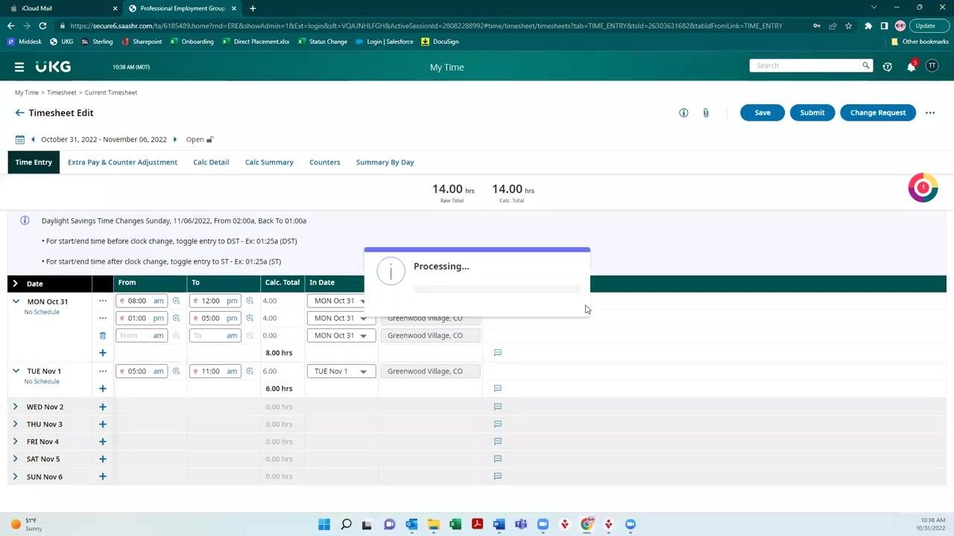This screenshot has width=954, height=536.
Task: Click the timesheet information icon
Action: coord(683,112)
